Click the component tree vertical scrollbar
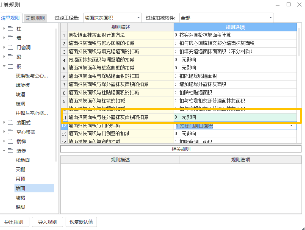Screen dimensions: 305x230 tap(56, 95)
